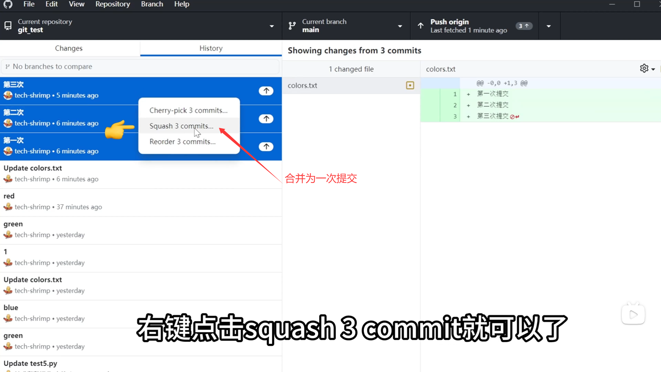Screen dimensions: 661x372
Task: Select Squash 3 commits from context menu
Action: click(181, 126)
